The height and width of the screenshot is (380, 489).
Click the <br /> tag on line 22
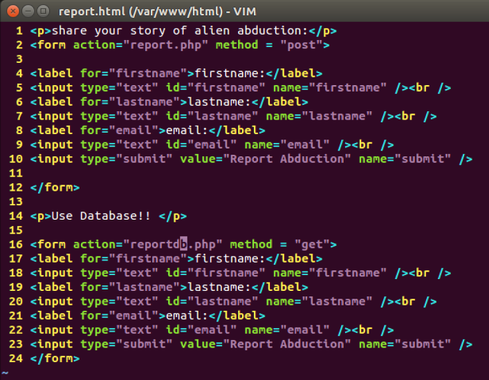tap(373, 330)
